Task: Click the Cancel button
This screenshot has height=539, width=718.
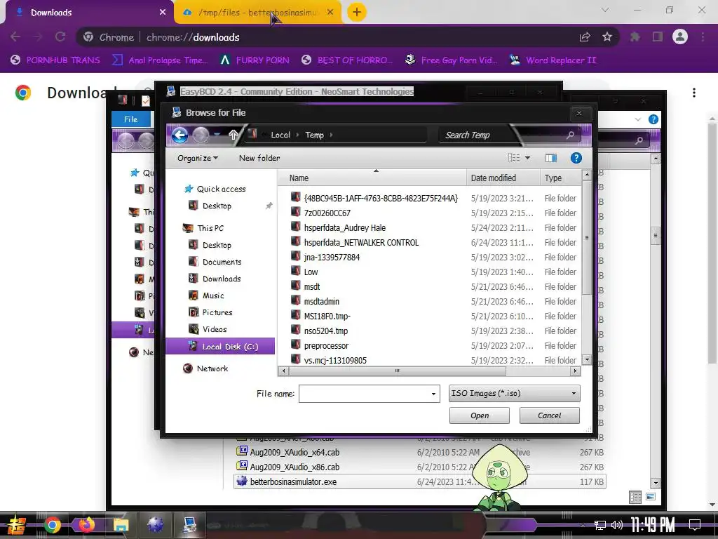Action: [x=549, y=415]
